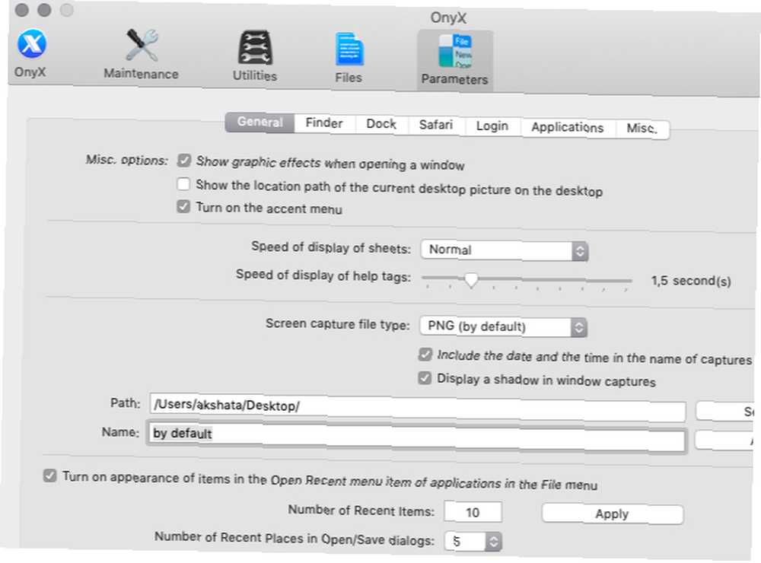Screen dimensions: 761x563
Task: Switch to the Safari tab
Action: 436,126
